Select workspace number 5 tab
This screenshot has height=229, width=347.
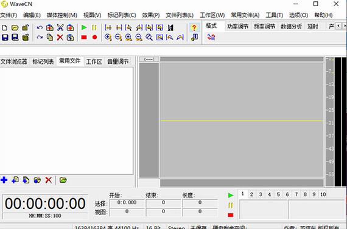[278, 194]
